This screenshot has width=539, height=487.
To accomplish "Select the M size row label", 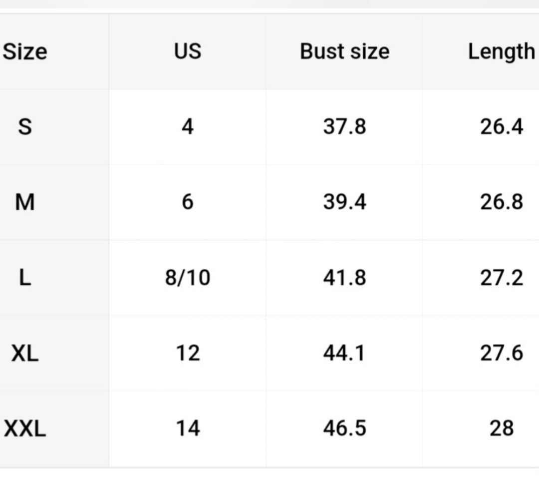I will [x=25, y=202].
